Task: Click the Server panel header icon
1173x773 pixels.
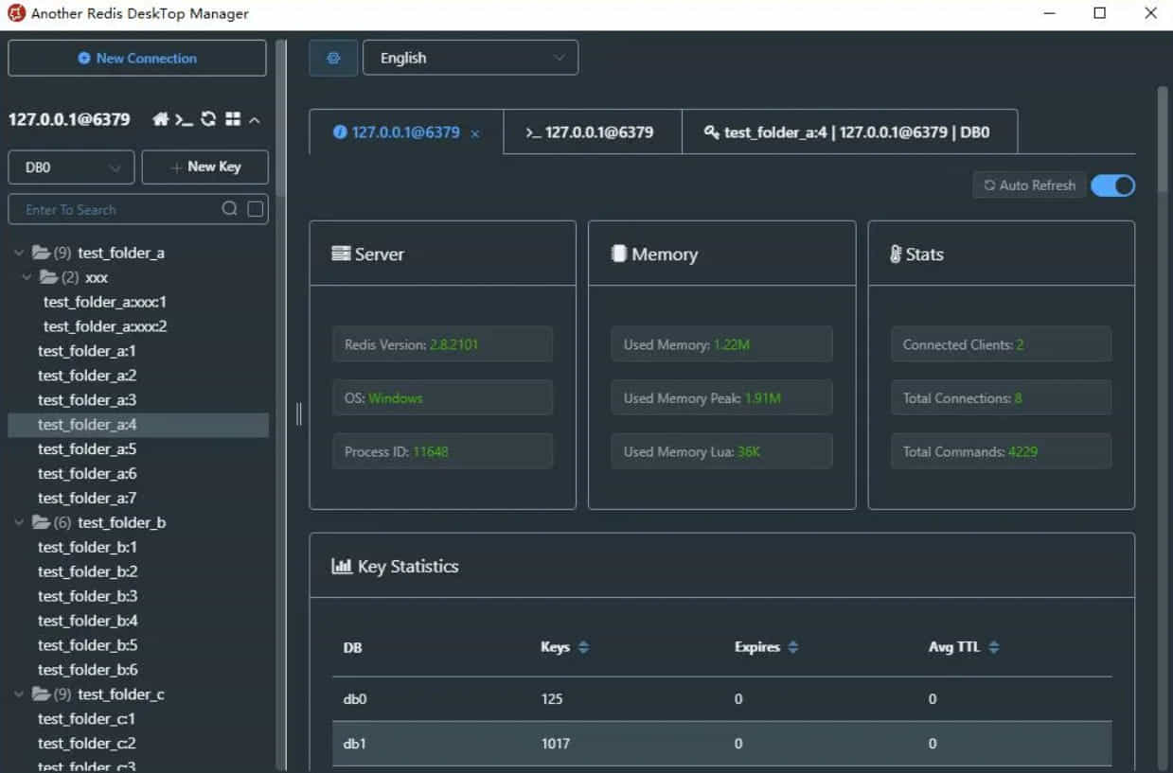Action: [341, 255]
